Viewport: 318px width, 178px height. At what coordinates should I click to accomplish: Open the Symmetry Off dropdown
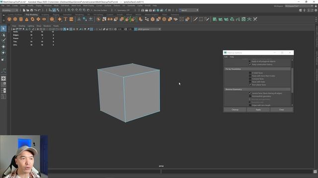tap(124, 10)
